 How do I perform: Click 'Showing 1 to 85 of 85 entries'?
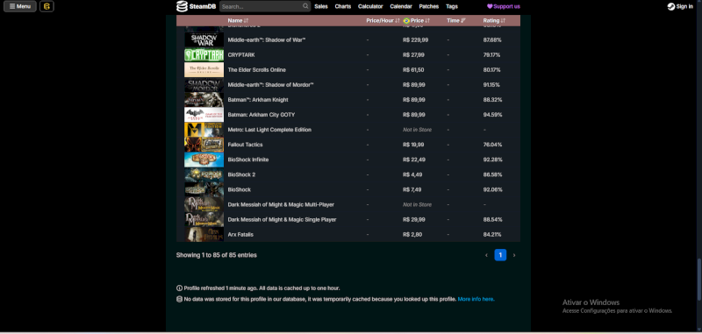tap(216, 255)
